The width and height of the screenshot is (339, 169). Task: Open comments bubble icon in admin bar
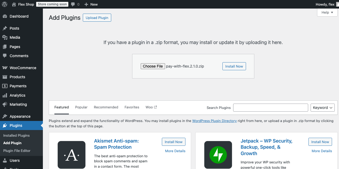coord(73,5)
